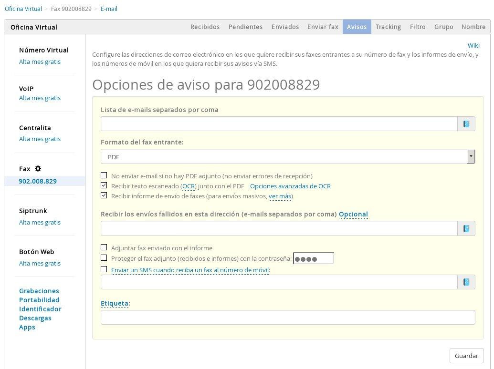Viewport: 494px width, 369px height.
Task: Go to the Tracking tab
Action: [388, 27]
